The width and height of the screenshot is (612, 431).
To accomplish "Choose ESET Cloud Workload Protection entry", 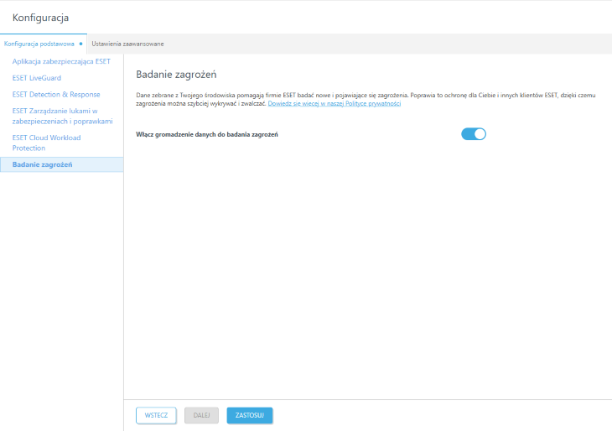I will click(x=46, y=143).
